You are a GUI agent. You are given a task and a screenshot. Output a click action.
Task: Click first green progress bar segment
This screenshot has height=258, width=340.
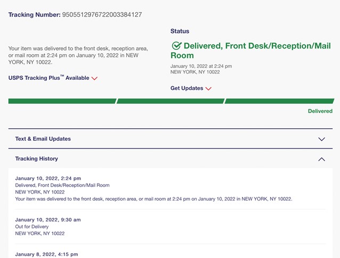pyautogui.click(x=61, y=101)
